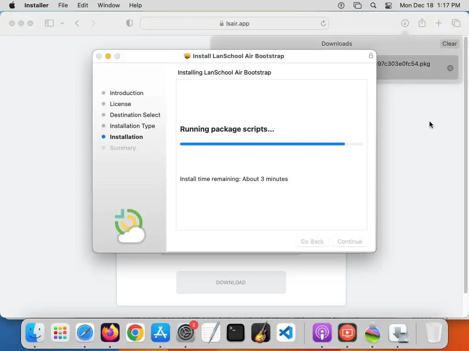Open a new Safari tab

[x=438, y=23]
